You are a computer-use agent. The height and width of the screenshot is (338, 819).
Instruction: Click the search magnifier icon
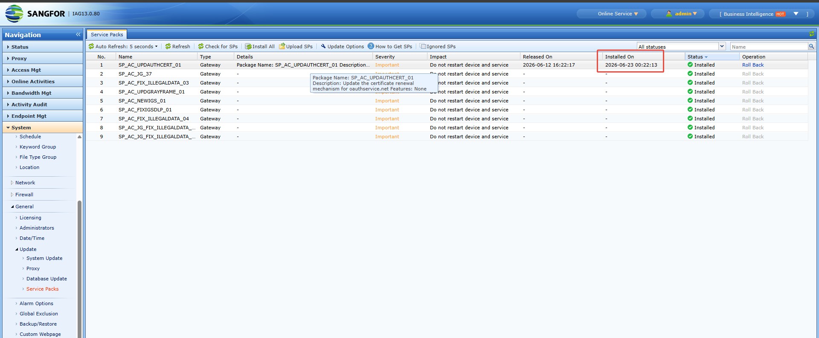[x=811, y=46]
